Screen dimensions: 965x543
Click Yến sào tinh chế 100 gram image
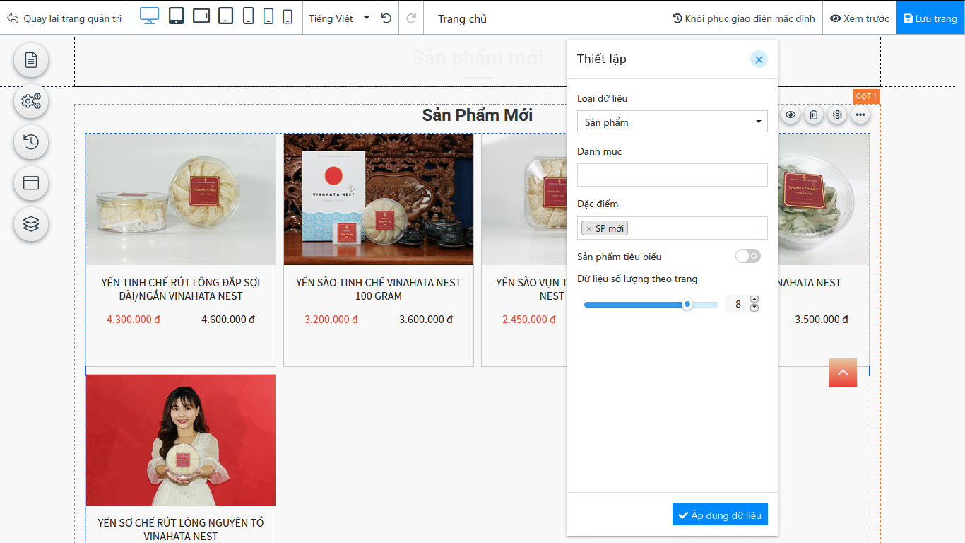379,199
